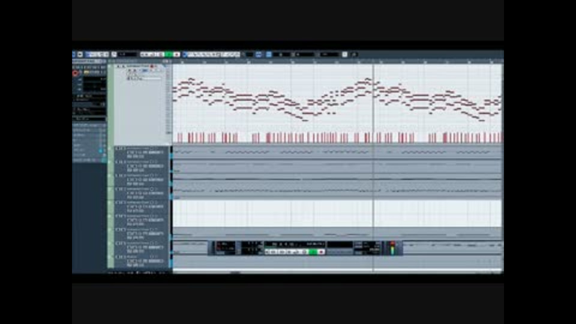
Task: Click the bar ruler above the piano roll
Action: pyautogui.click(x=337, y=62)
